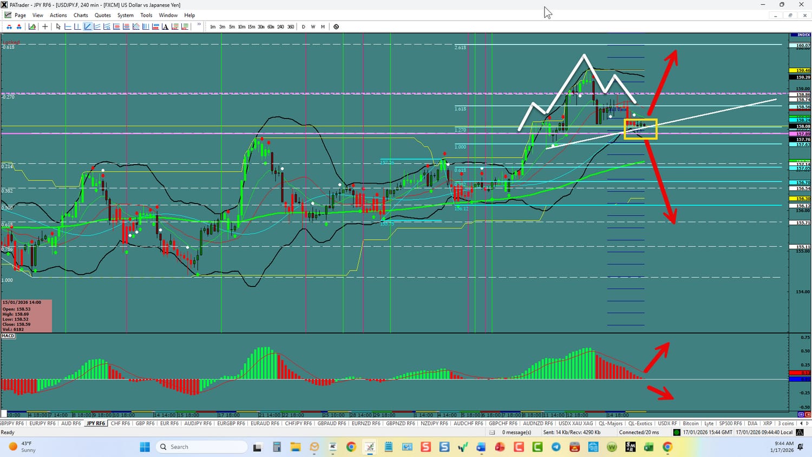Select the arrow pointer tool in toolbar

tap(58, 27)
